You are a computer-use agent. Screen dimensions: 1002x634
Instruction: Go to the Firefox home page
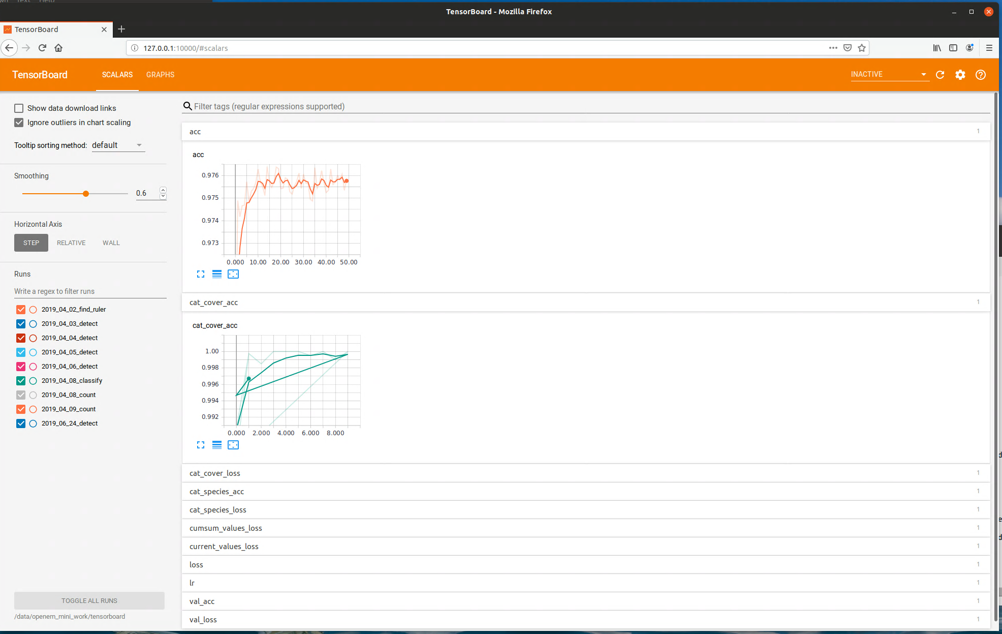(x=58, y=48)
